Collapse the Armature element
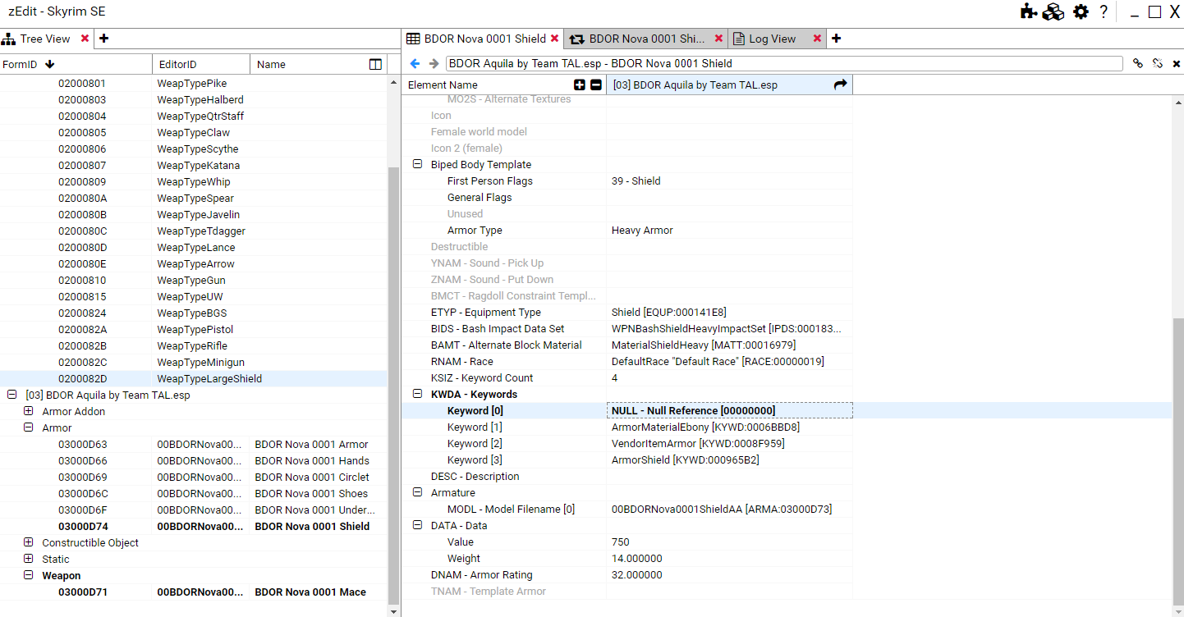1184x617 pixels. pos(417,492)
